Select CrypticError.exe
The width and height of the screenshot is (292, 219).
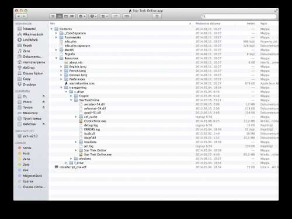(95, 121)
